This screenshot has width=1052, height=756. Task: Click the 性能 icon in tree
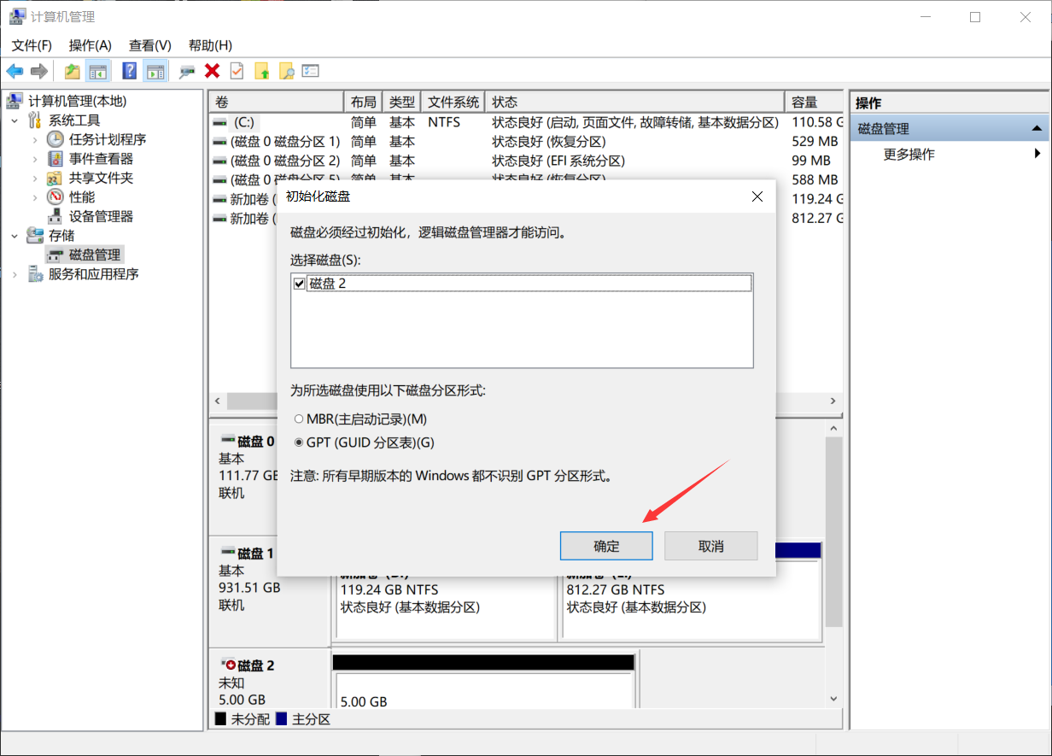[x=56, y=197]
